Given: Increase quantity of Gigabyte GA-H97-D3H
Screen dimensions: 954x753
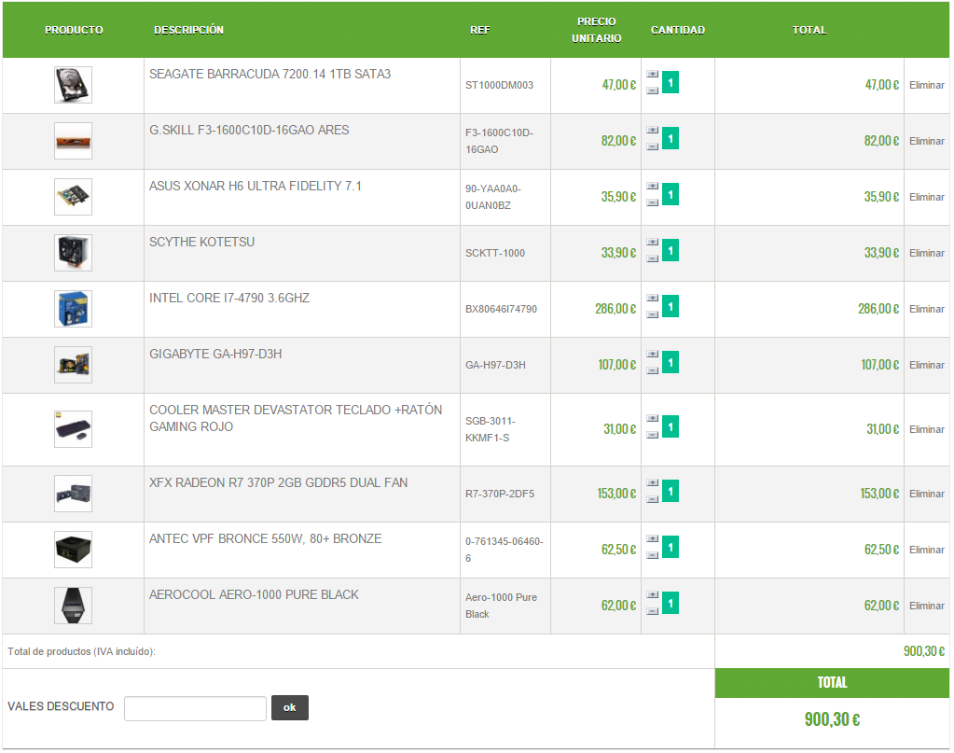Looking at the screenshot, I should click(x=652, y=355).
